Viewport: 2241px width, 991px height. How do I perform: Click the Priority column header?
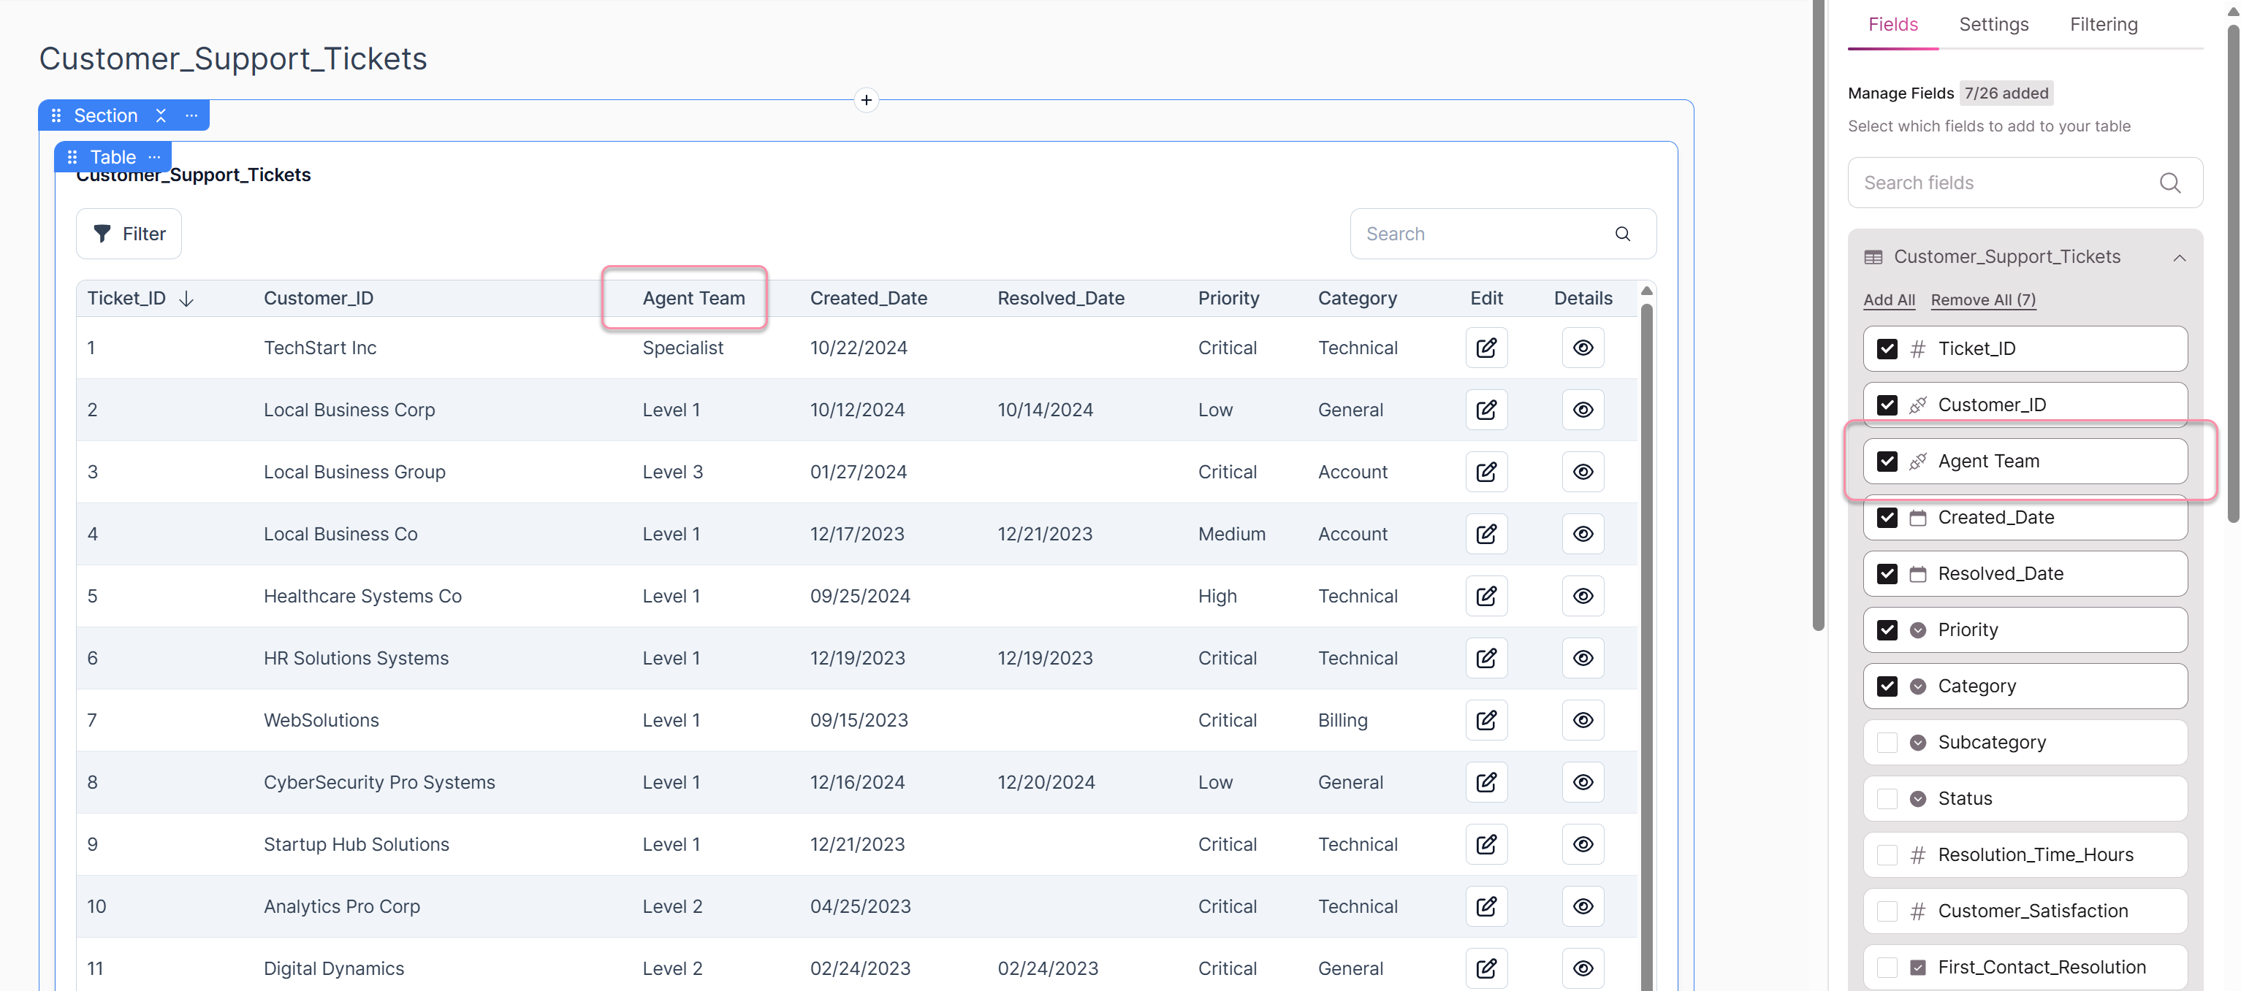[1228, 298]
